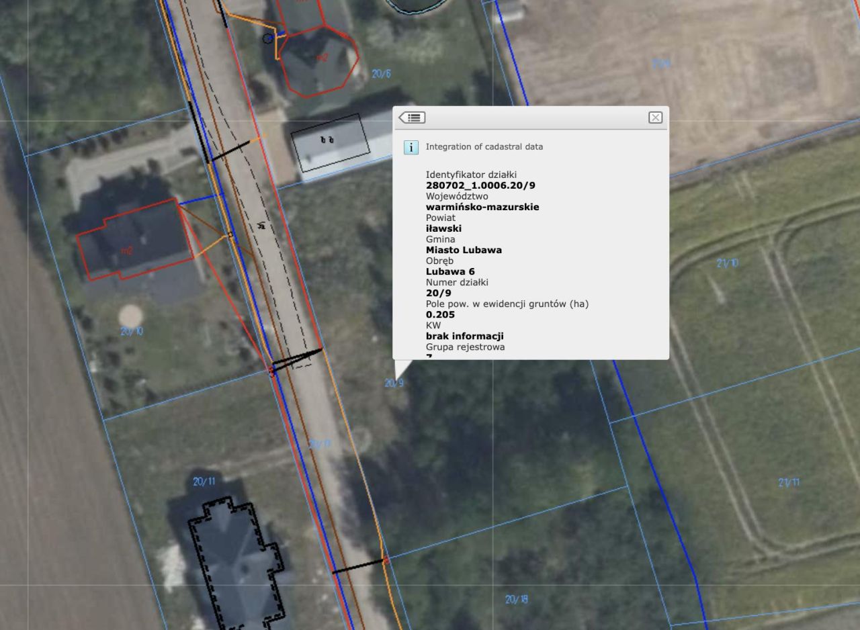Click the 20/9 parcel label below popup

point(394,383)
